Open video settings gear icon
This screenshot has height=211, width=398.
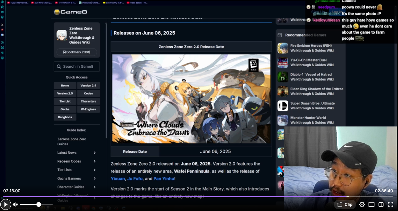click(362, 204)
